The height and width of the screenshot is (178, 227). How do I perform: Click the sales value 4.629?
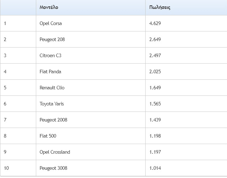point(155,24)
